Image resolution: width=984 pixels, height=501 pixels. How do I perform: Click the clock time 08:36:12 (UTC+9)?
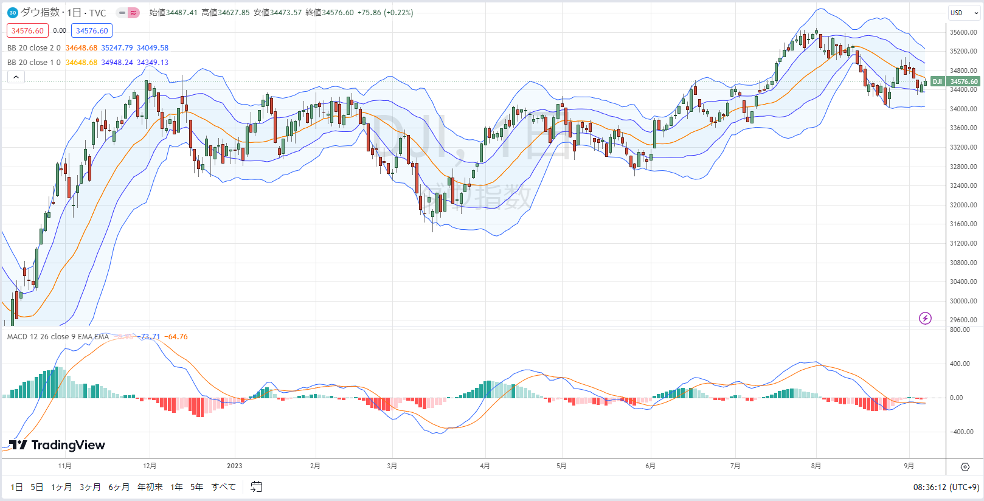pos(946,487)
